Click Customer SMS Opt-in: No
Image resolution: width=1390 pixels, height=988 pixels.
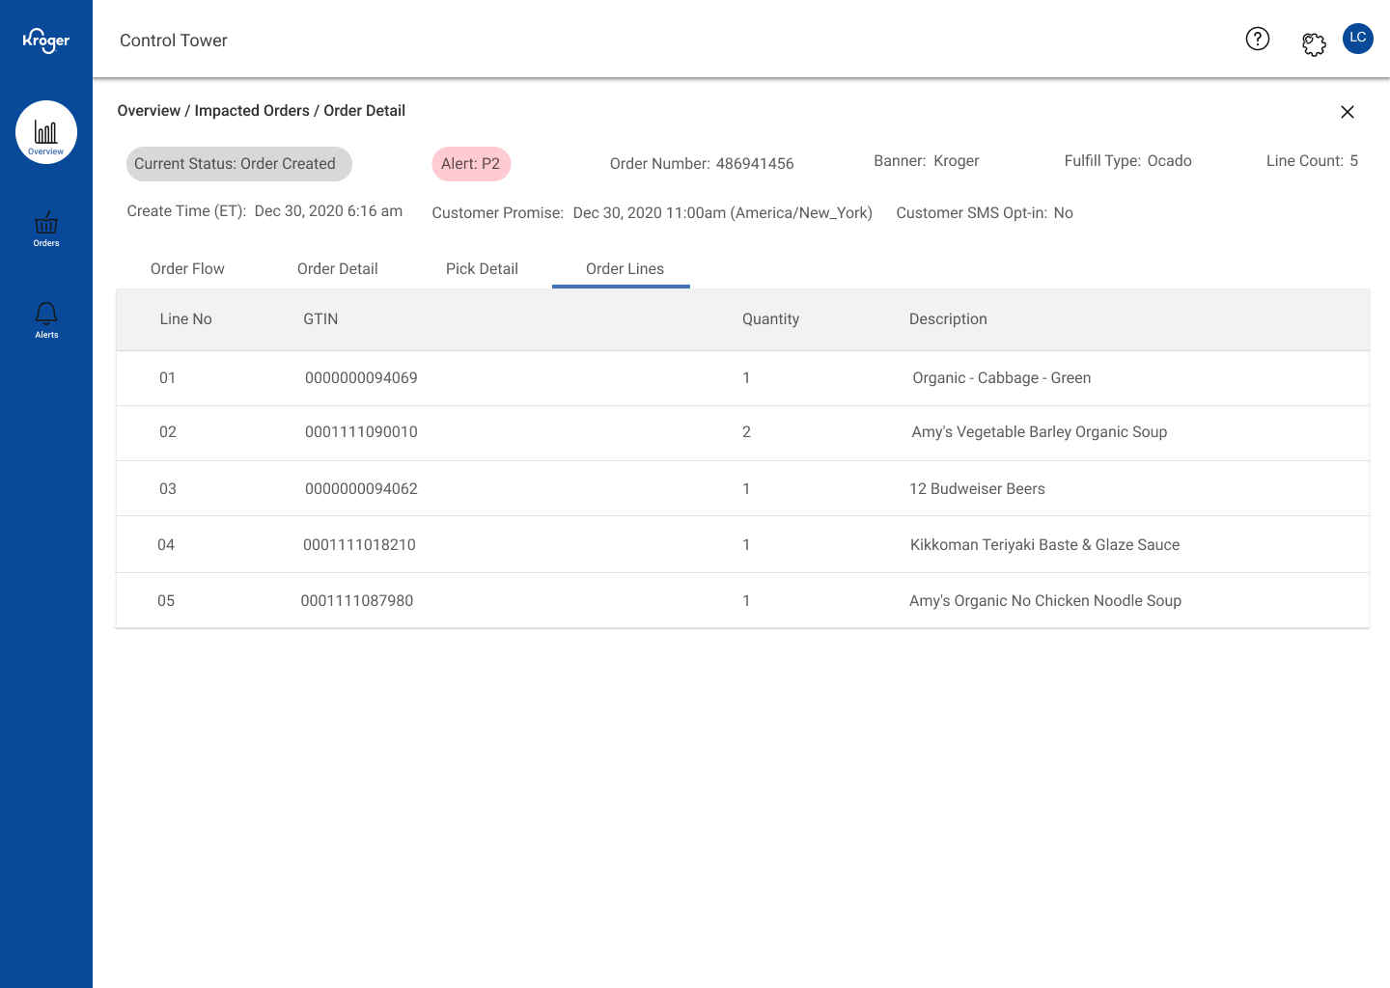click(x=985, y=213)
